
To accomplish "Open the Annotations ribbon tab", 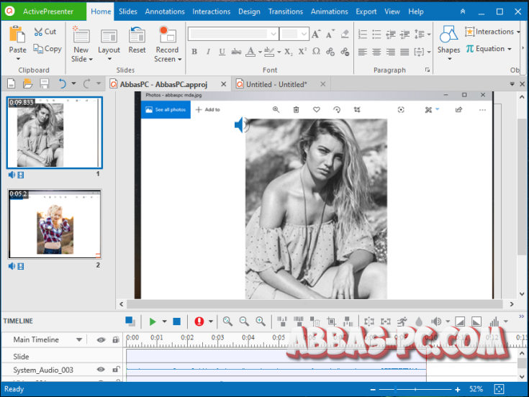I will tap(165, 12).
